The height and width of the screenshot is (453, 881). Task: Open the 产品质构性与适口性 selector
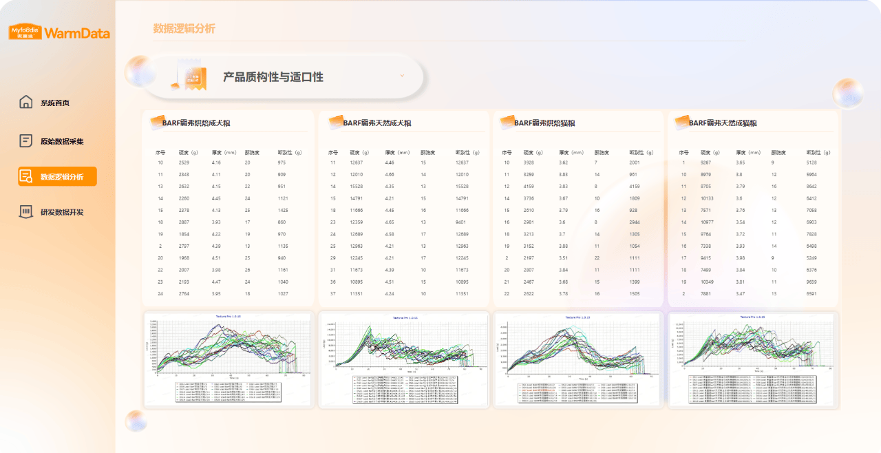(273, 77)
